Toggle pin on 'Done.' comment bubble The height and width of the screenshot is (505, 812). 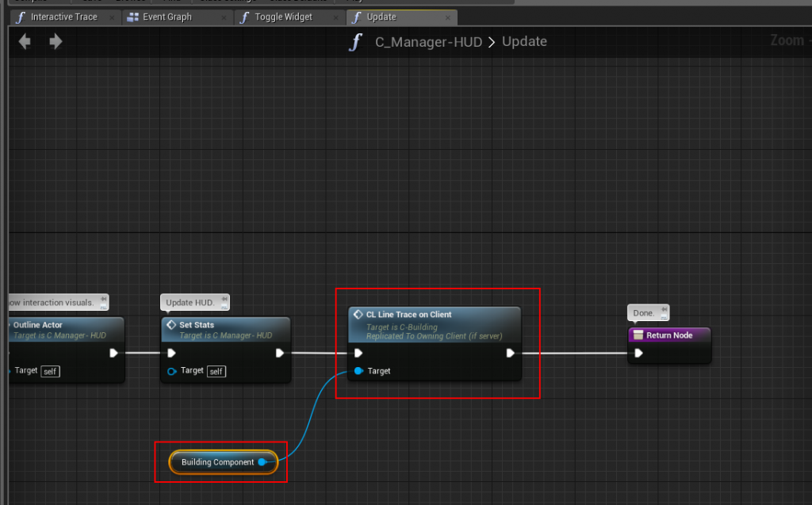pyautogui.click(x=664, y=310)
